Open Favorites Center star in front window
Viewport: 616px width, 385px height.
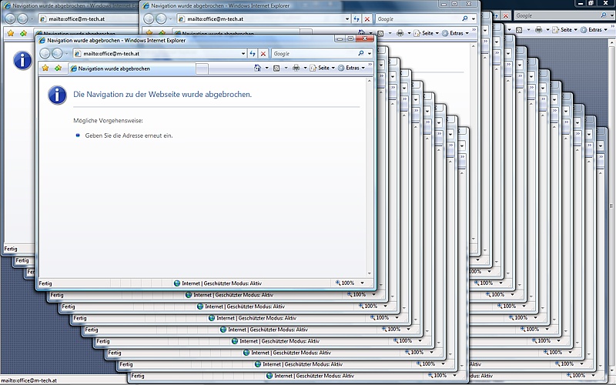[45, 68]
